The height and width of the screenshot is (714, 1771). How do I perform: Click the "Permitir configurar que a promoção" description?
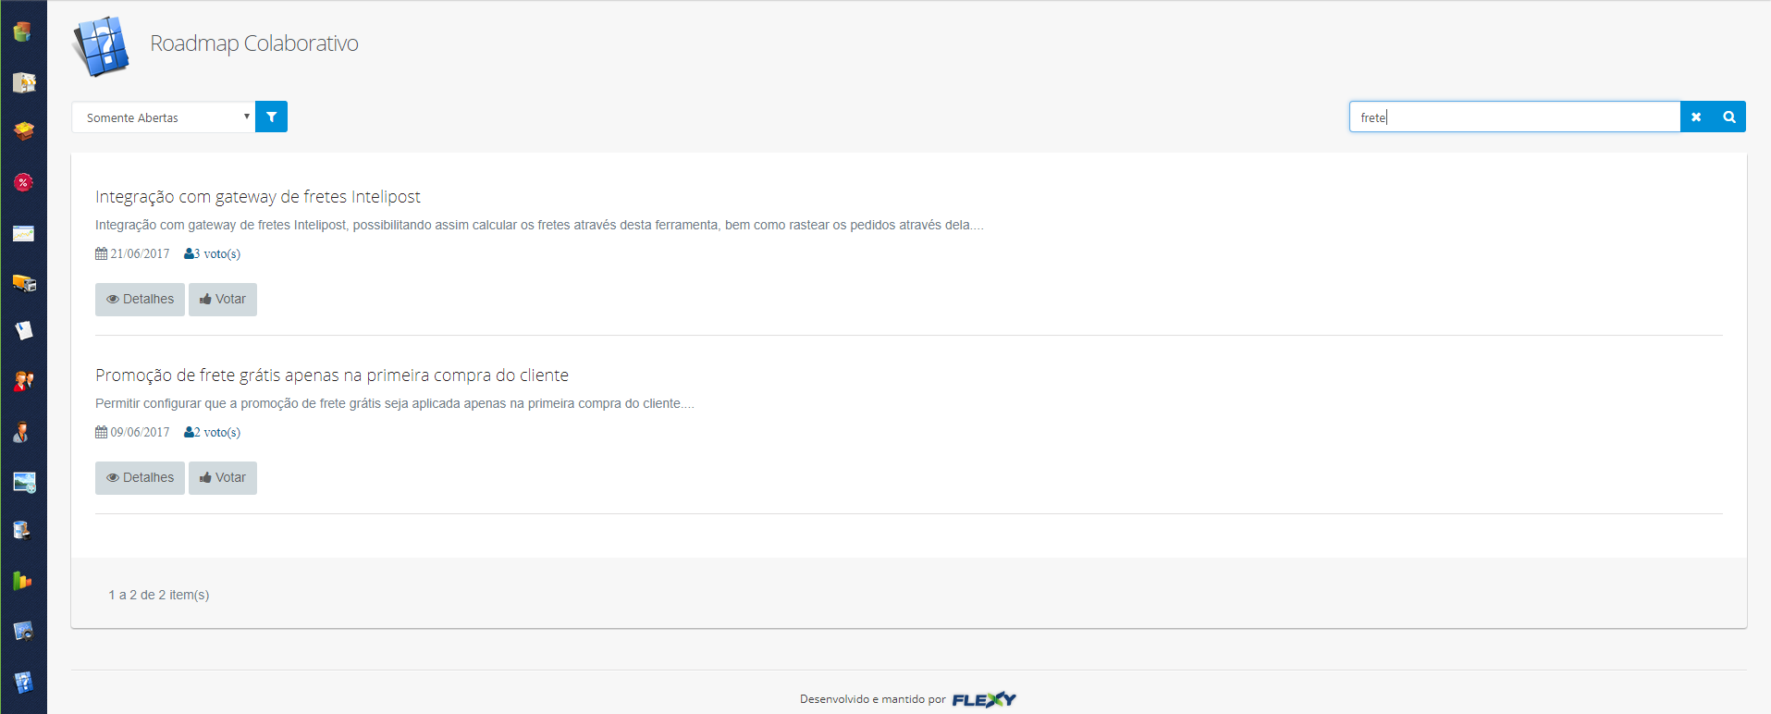[395, 403]
